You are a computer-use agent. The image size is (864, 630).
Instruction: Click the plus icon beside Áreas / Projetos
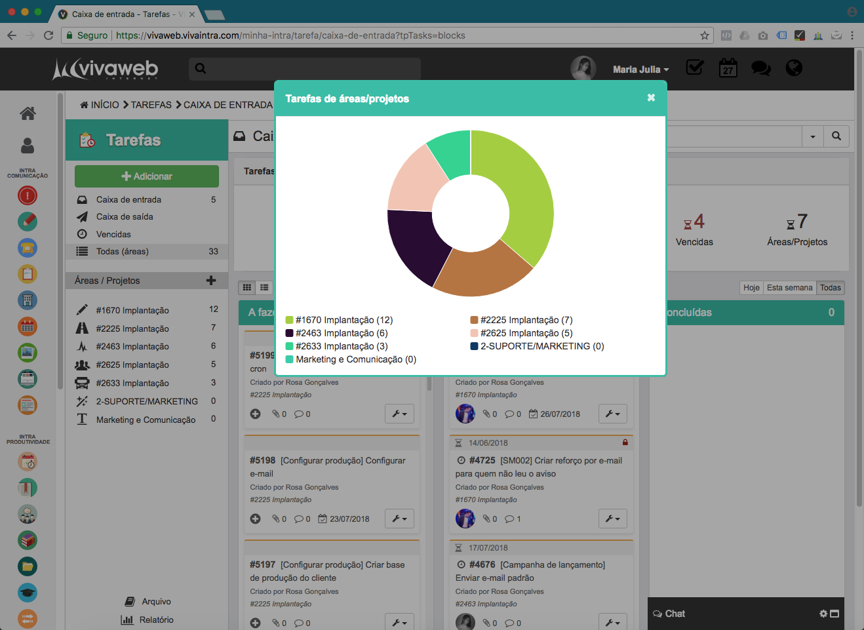pyautogui.click(x=211, y=281)
